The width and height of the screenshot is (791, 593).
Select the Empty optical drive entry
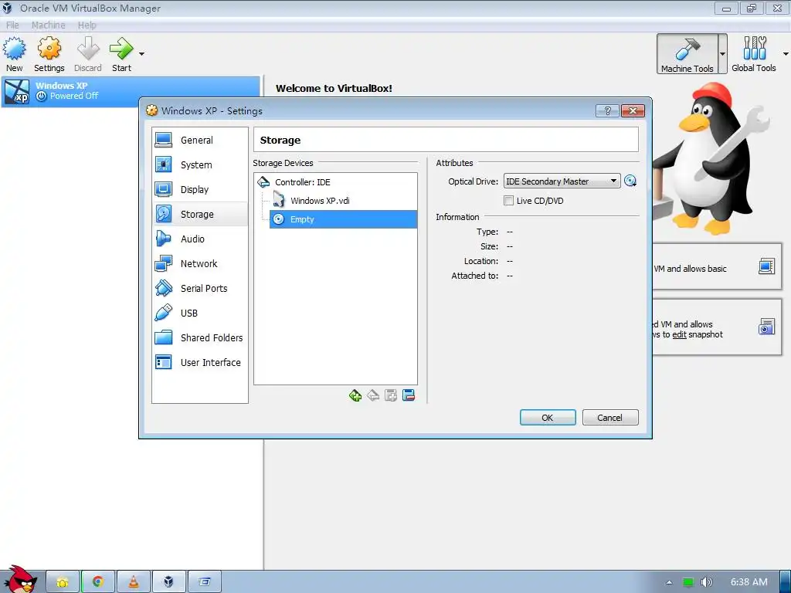(343, 219)
